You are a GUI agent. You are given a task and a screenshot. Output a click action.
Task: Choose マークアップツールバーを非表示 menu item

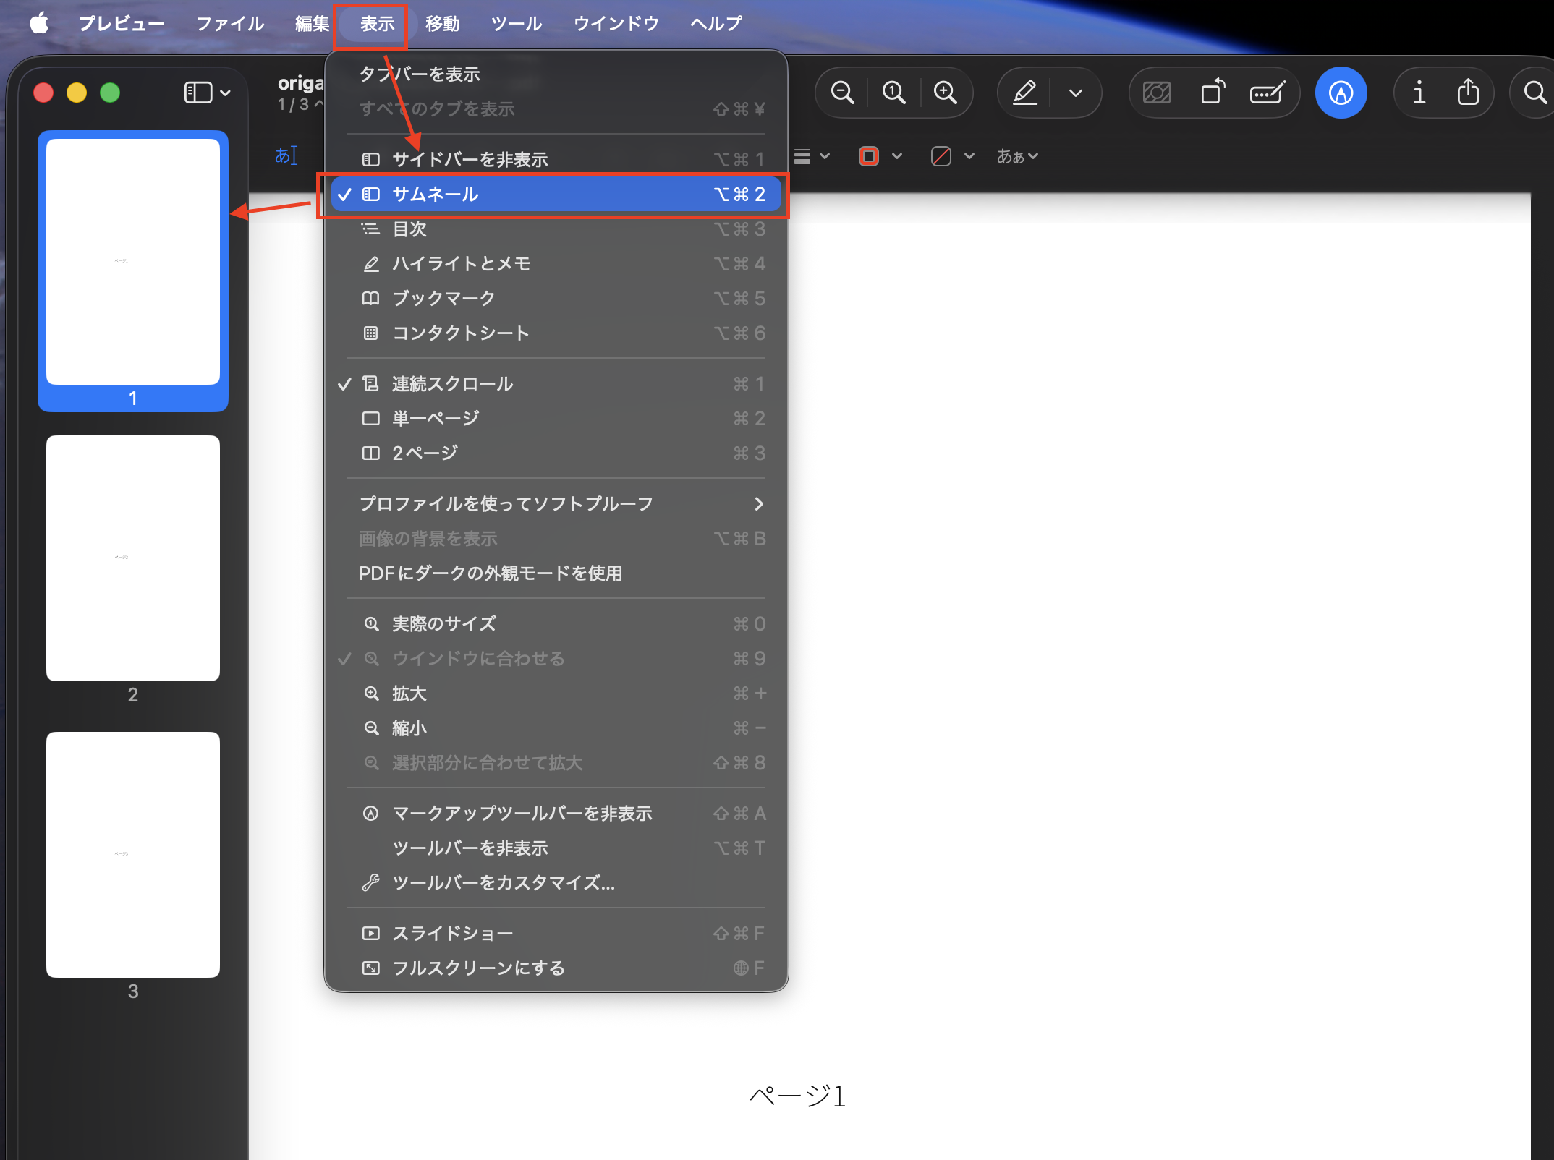[556, 813]
